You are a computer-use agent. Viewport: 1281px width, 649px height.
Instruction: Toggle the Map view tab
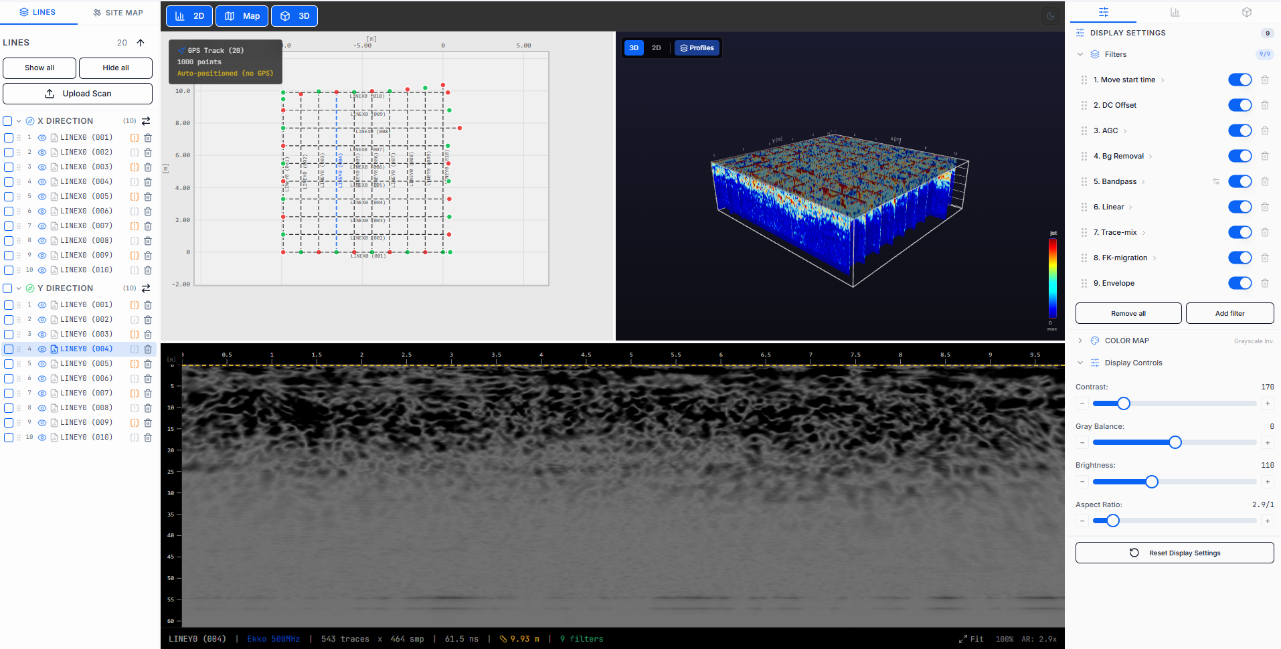point(242,16)
